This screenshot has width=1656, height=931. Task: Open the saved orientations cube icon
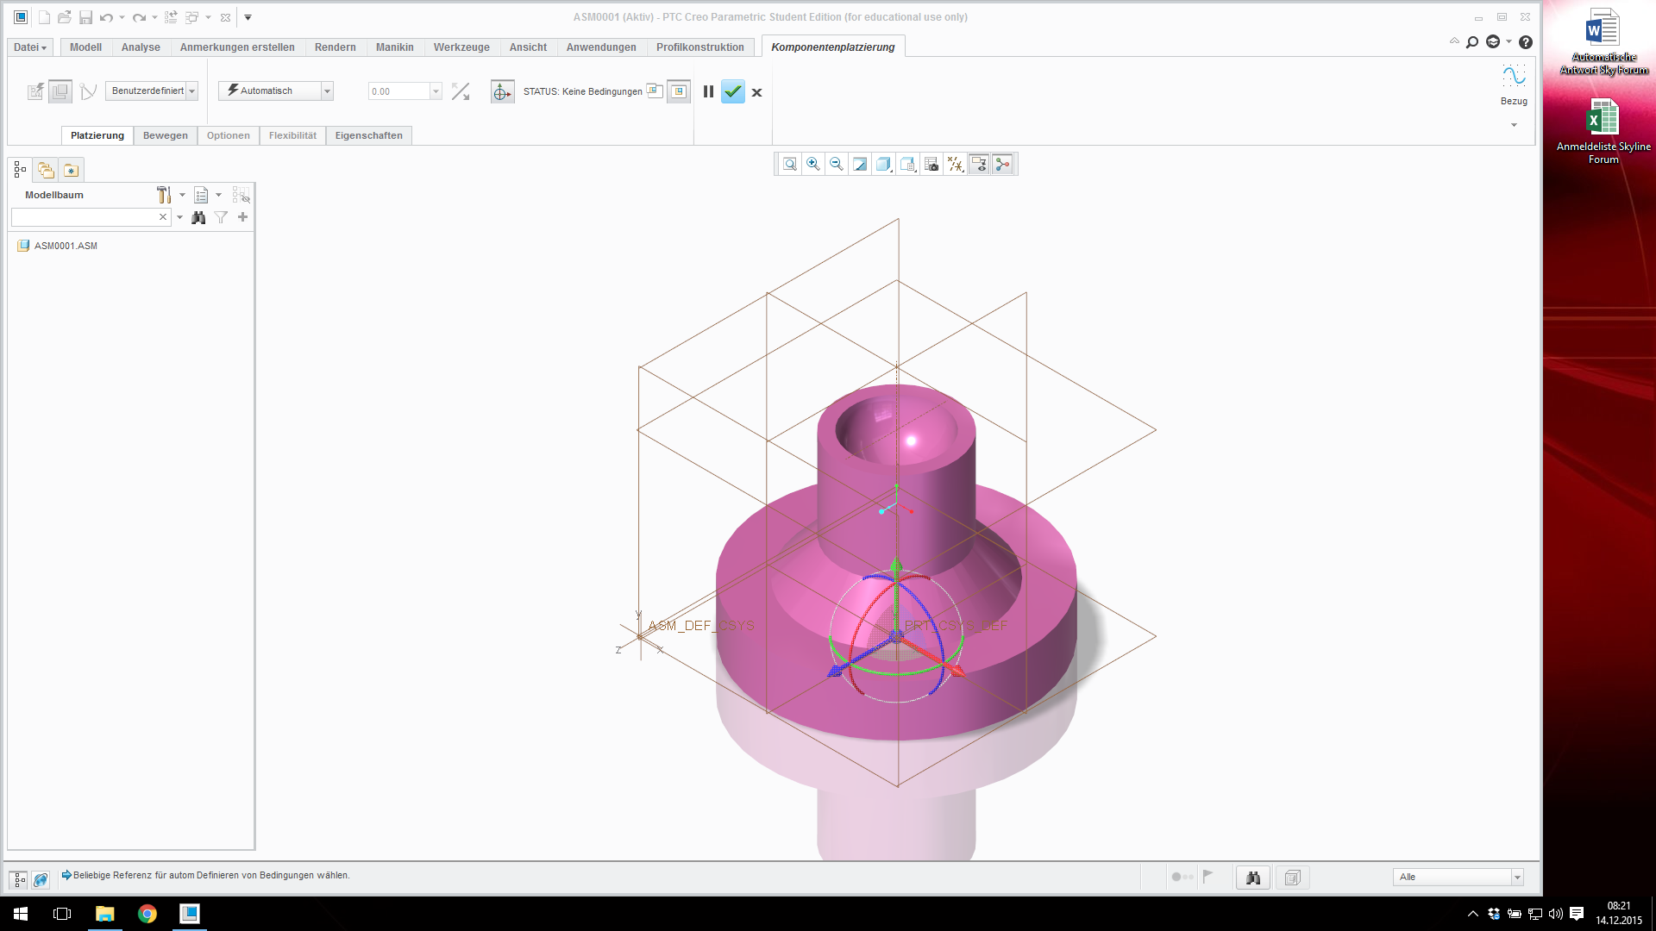tap(883, 164)
